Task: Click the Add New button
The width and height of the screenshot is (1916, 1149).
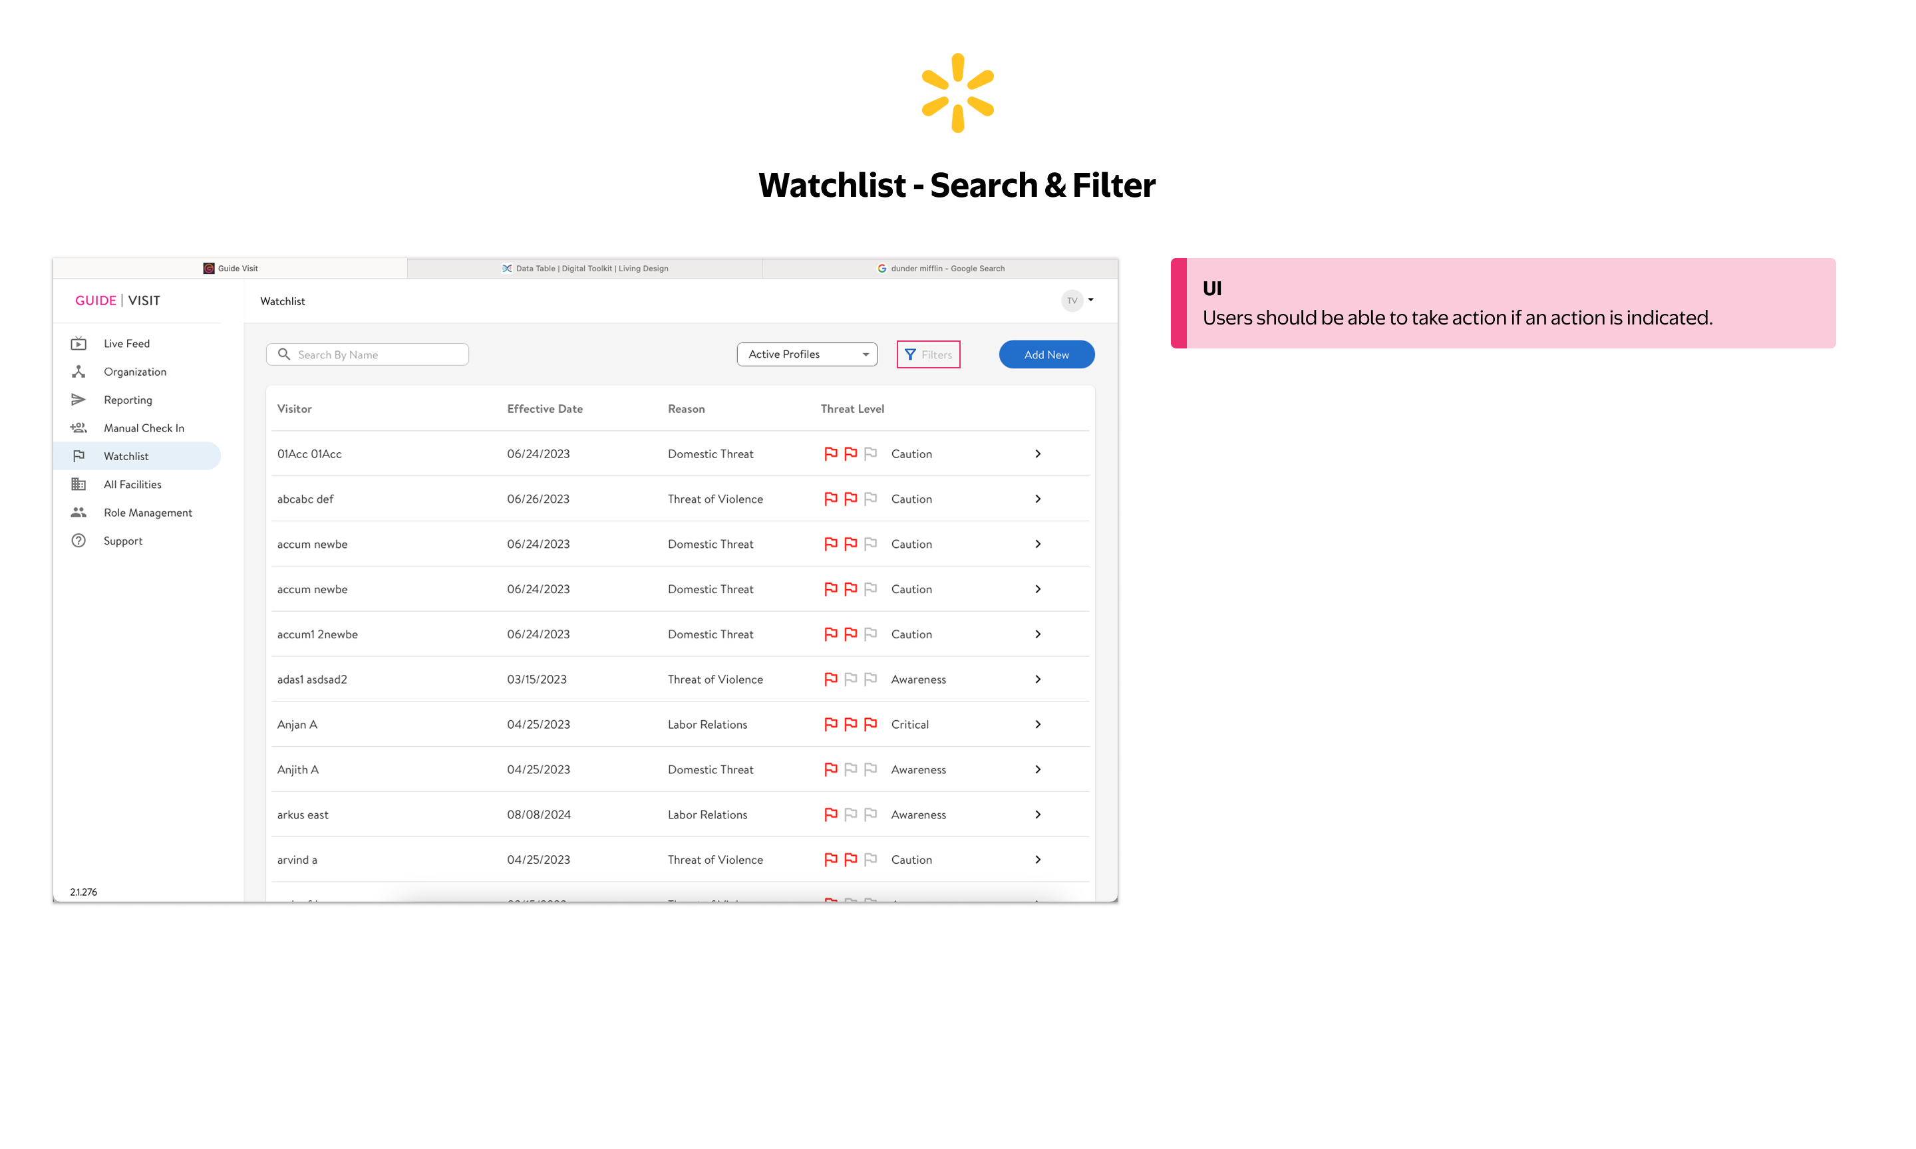Action: [1046, 354]
